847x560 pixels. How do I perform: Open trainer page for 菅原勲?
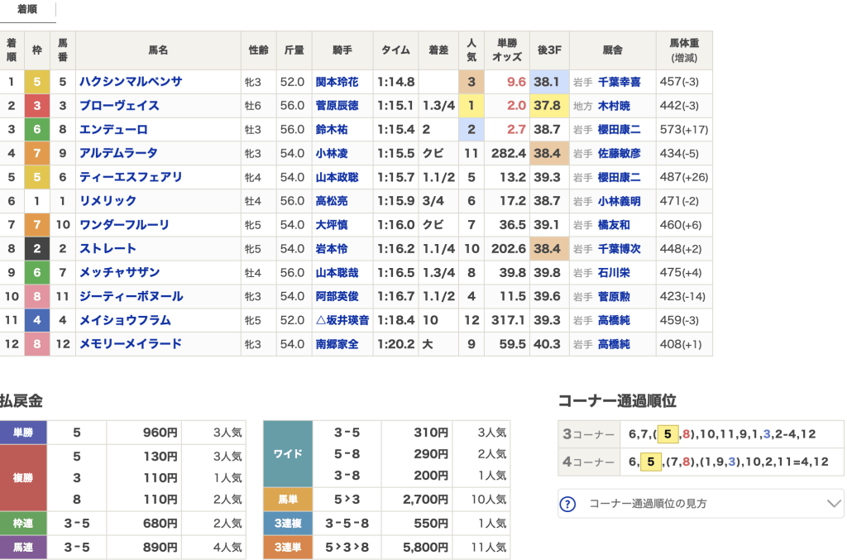pyautogui.click(x=614, y=296)
